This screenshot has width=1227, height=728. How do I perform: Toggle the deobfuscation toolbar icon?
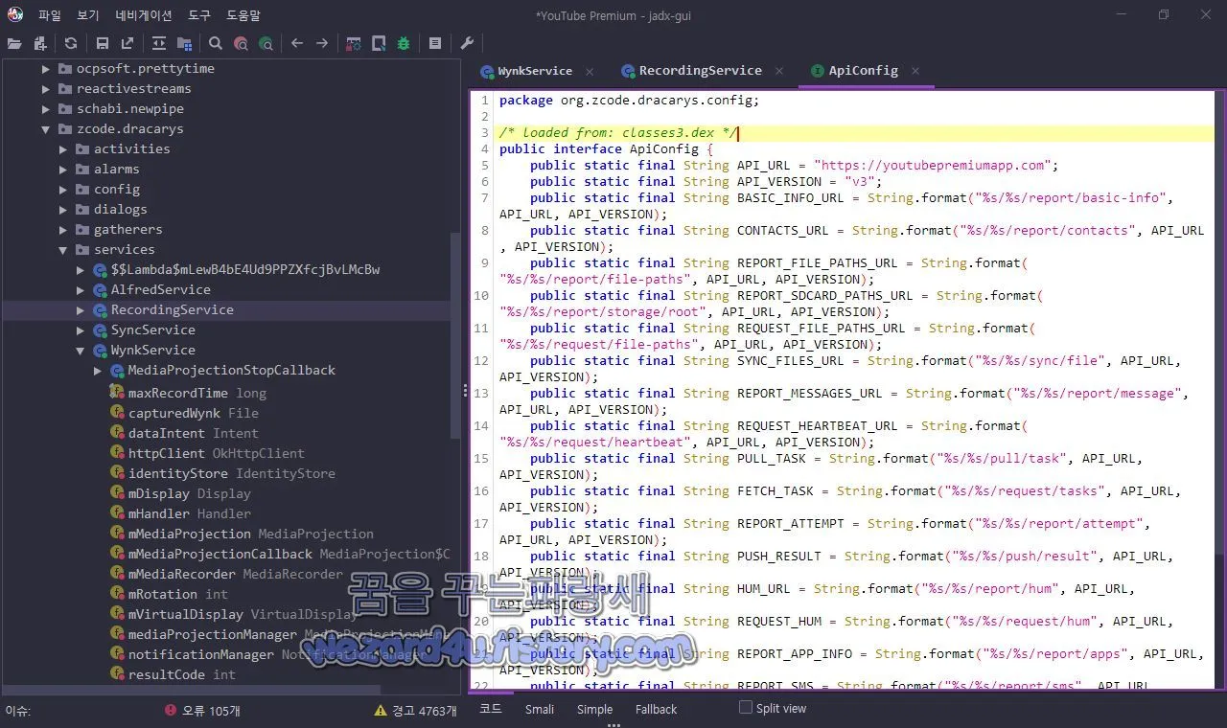354,43
